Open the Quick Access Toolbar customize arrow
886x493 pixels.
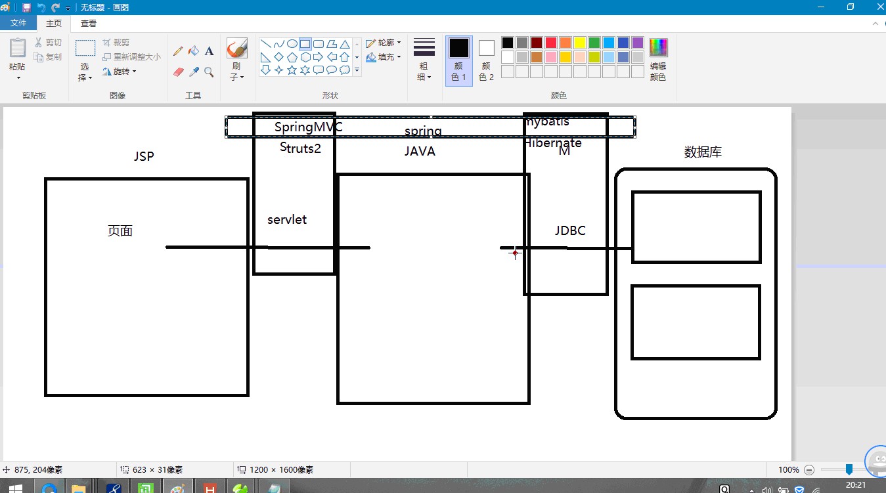click(68, 8)
